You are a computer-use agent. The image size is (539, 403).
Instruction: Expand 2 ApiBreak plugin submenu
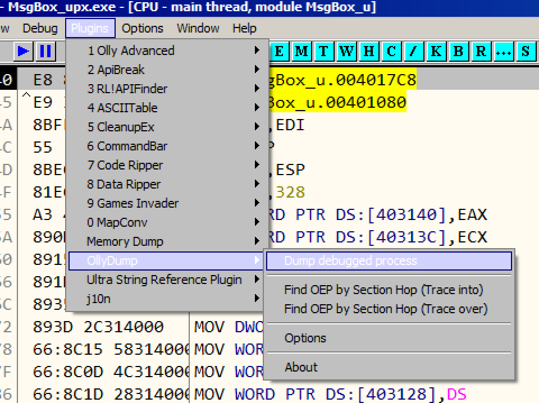click(x=167, y=70)
